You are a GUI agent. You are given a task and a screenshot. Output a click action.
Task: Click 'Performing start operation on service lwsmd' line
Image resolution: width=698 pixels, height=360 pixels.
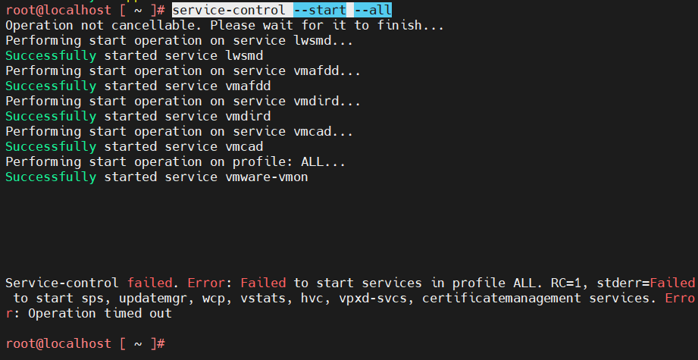point(179,40)
